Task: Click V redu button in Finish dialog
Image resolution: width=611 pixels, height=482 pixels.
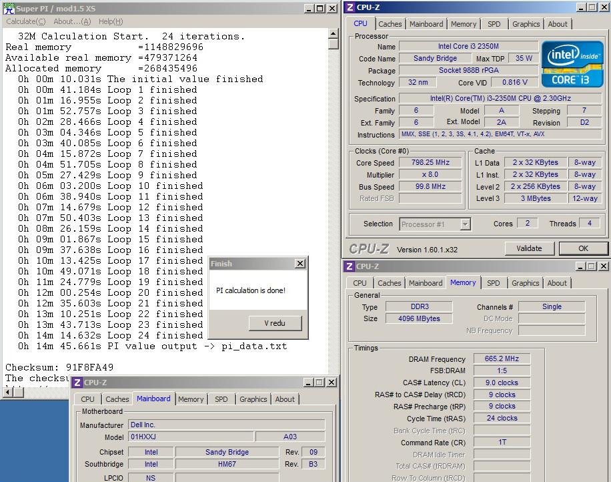Action: pos(275,323)
